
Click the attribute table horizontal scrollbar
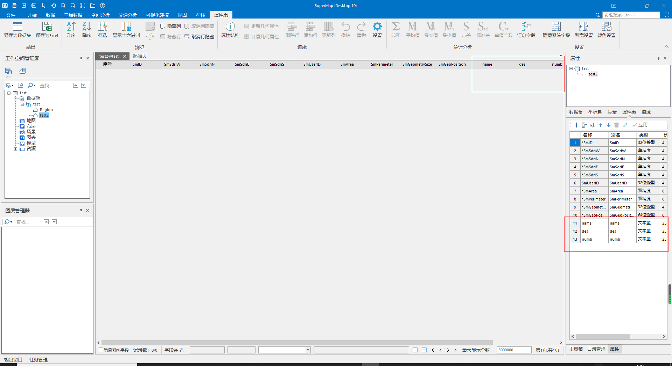point(297,343)
